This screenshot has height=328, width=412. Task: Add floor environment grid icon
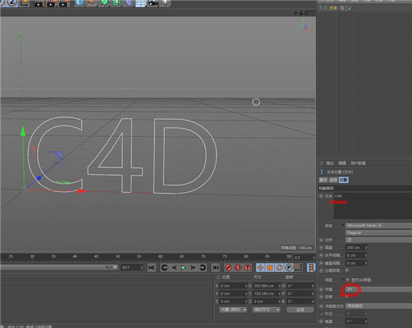(x=141, y=3)
